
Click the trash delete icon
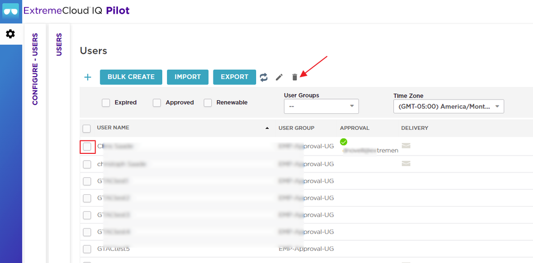295,77
